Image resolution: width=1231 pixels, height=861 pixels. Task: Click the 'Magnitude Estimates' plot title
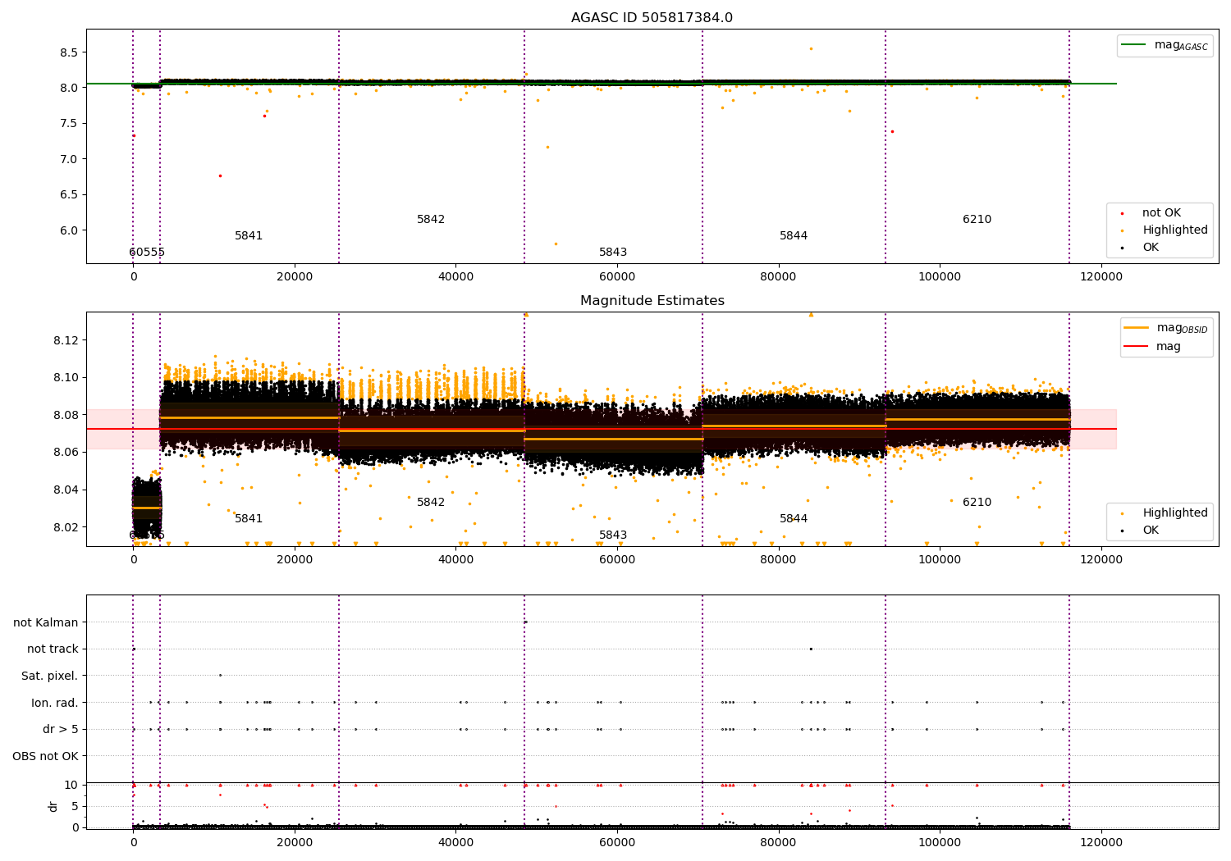[x=652, y=301]
